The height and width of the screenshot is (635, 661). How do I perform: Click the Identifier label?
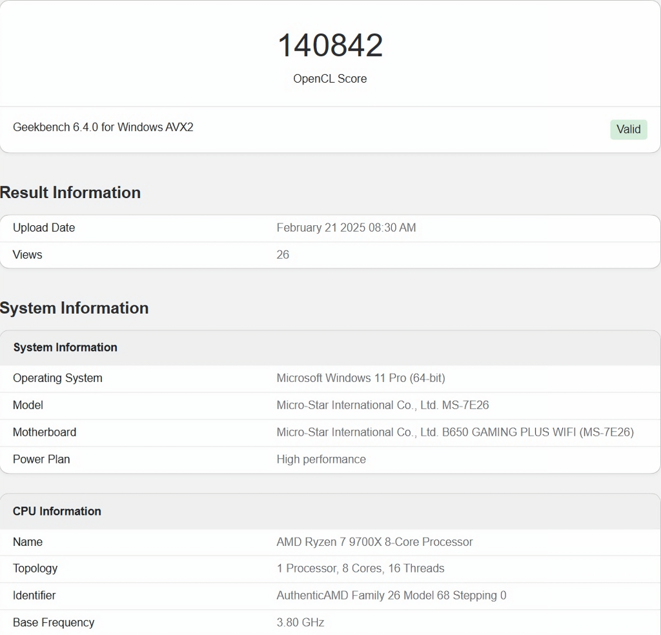click(34, 596)
